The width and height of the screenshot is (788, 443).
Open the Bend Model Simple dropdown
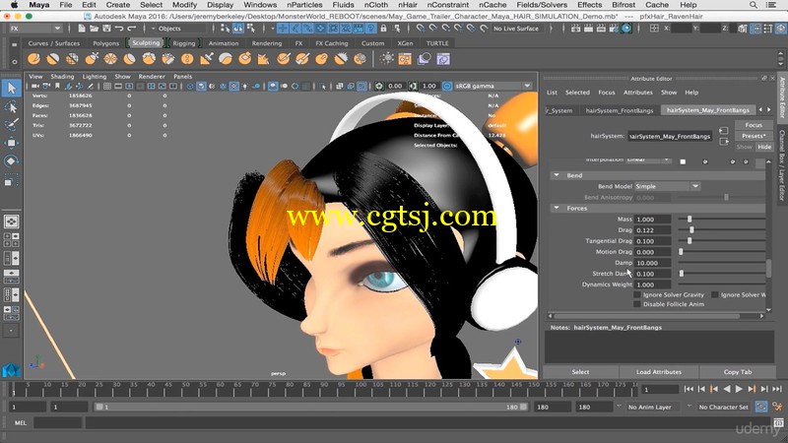(667, 186)
